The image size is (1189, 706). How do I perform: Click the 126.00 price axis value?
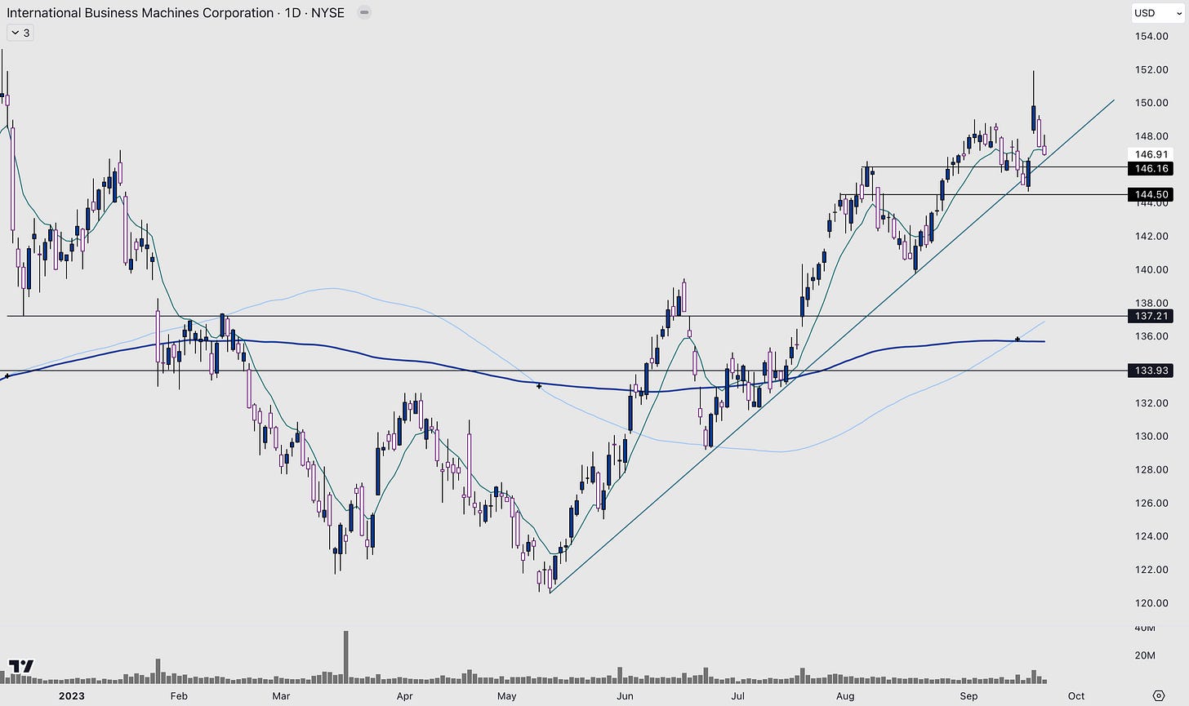[x=1151, y=503]
